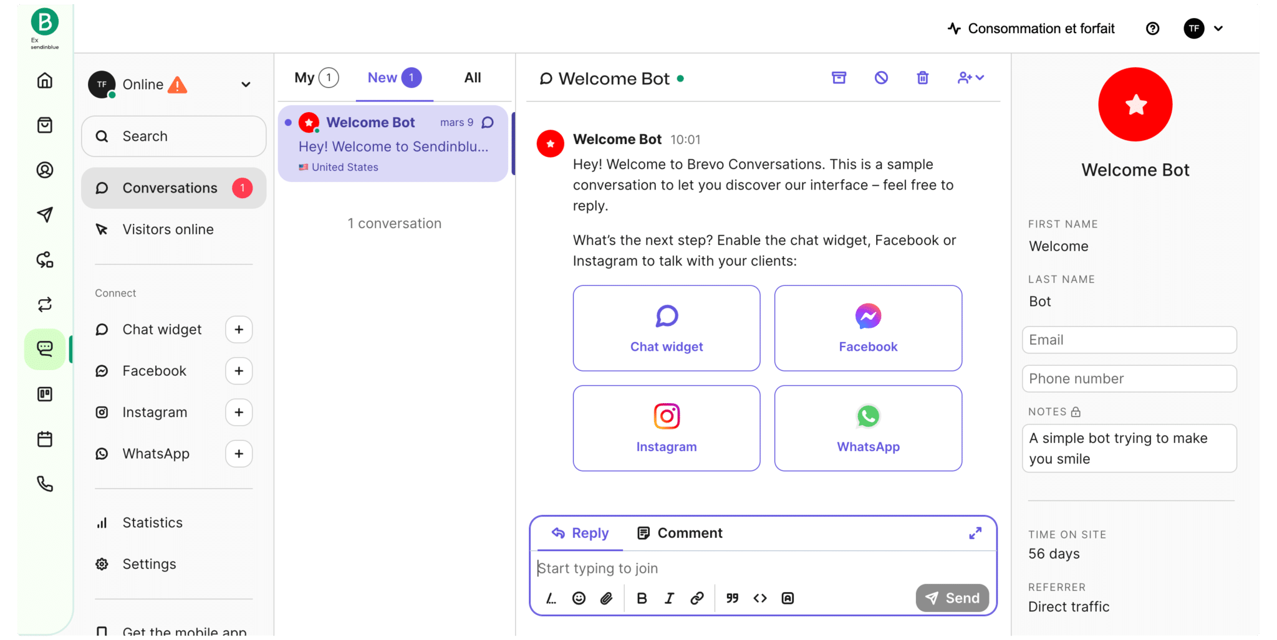Open the Brevo home icon in sidebar

click(x=45, y=80)
